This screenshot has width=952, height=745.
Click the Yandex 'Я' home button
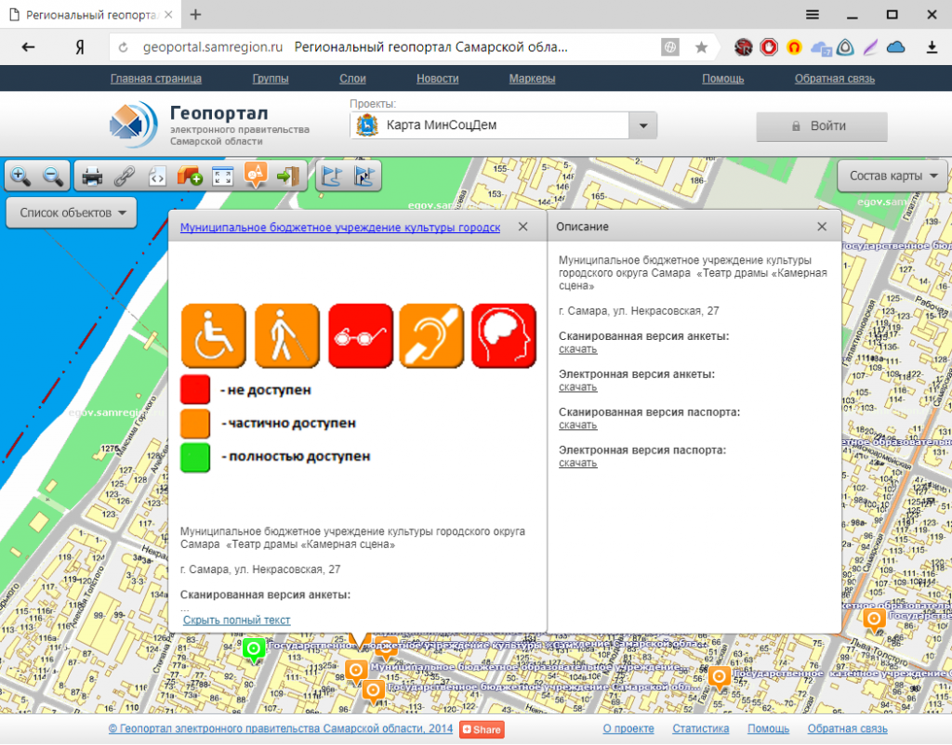80,47
